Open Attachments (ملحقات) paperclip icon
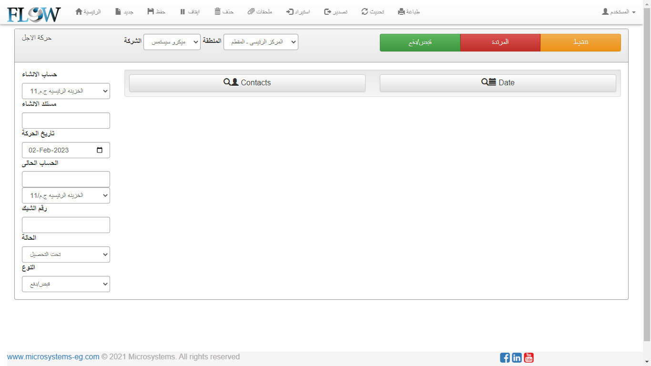 (x=251, y=11)
